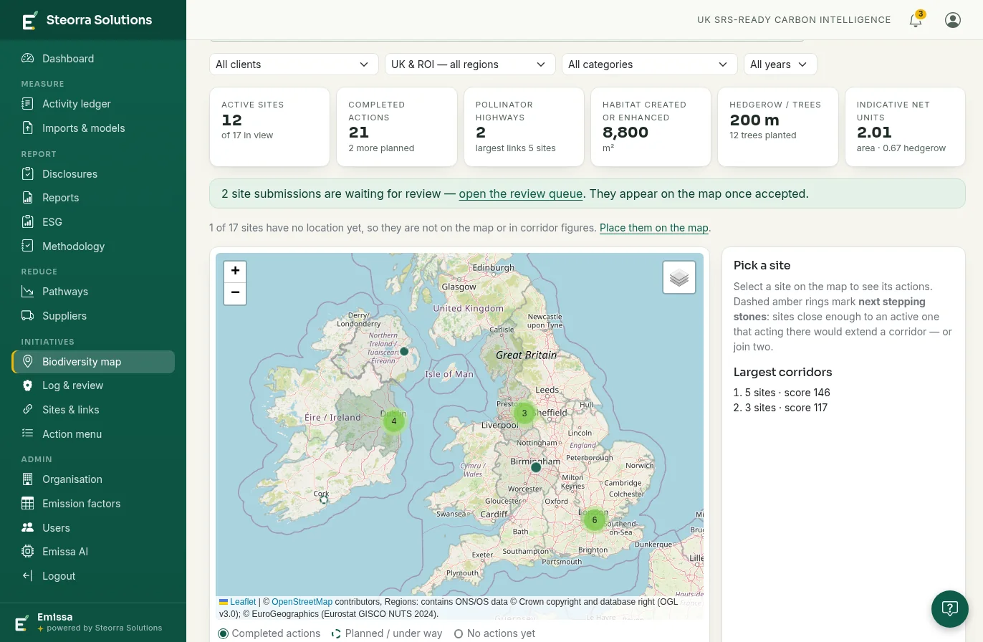983x642 pixels.
Task: Click the Active Sites 12 card
Action: pos(269,127)
